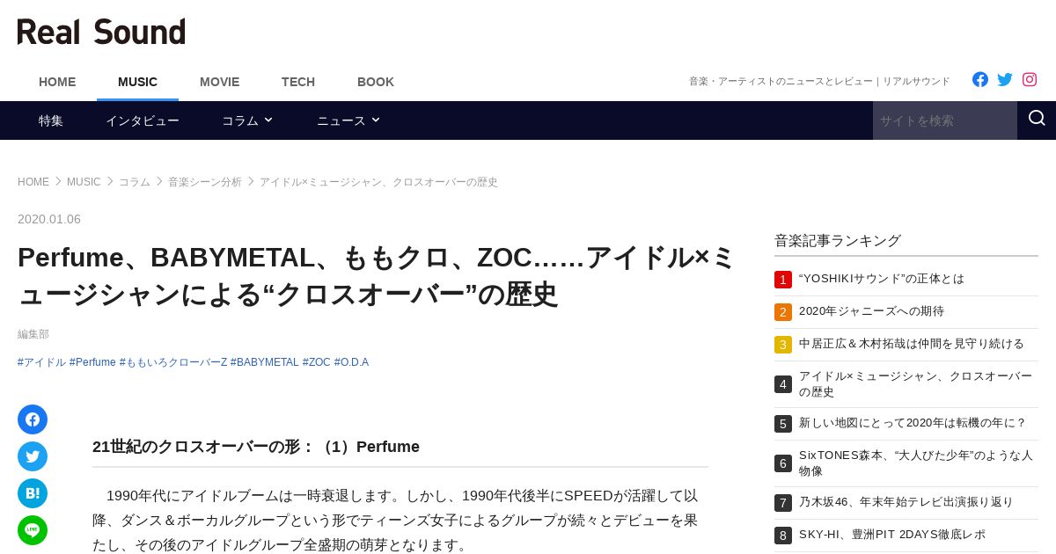Switch to the BOOK tab
Viewport: 1056px width, 554px height.
[x=376, y=82]
